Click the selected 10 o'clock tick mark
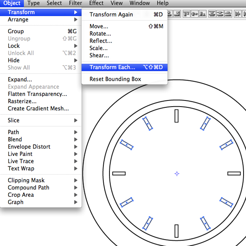Image resolution: width=246 pixels, height=246 pixels. (x=127, y=145)
